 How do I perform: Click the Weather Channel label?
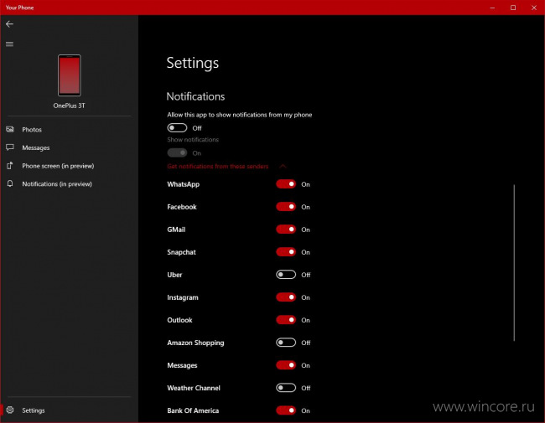point(194,388)
